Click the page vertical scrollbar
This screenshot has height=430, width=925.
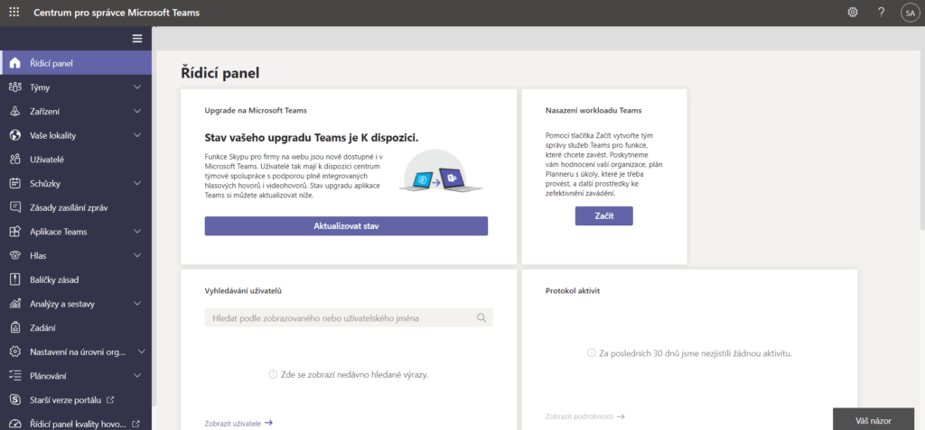921,142
